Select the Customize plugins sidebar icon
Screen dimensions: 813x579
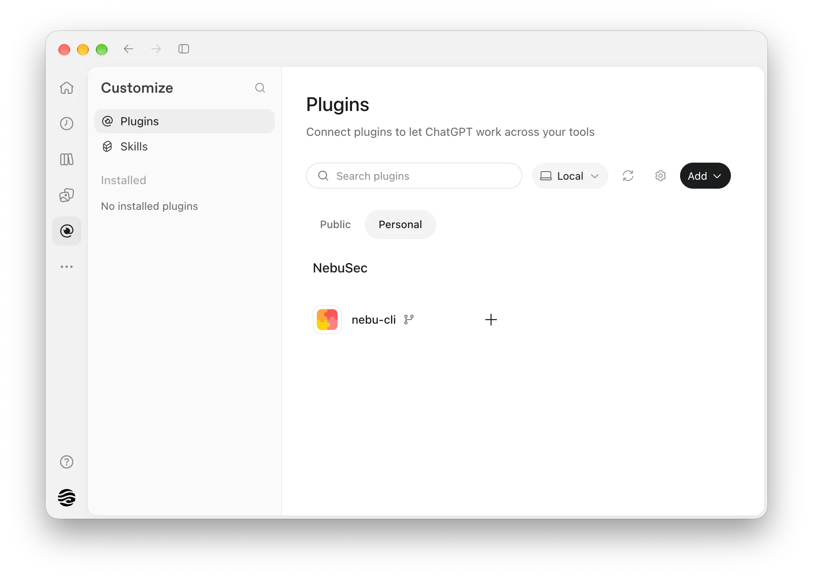tap(67, 231)
